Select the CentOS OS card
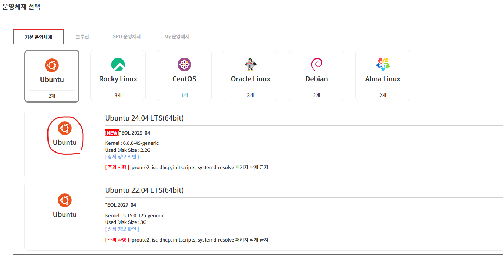Screen dimensions: 503x257 click(184, 75)
